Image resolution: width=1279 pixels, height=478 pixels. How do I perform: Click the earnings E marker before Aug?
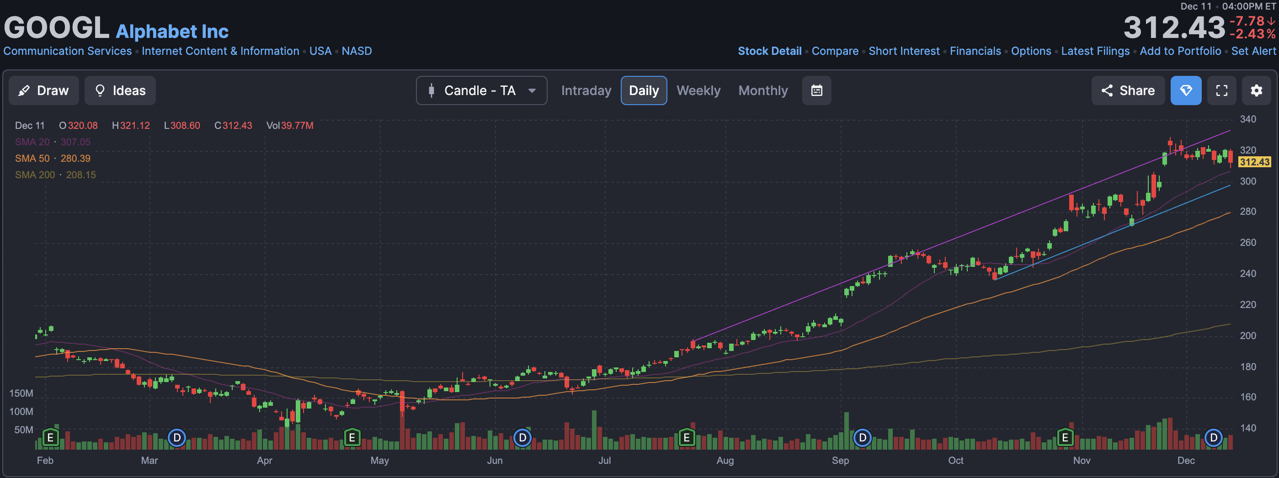coord(687,438)
